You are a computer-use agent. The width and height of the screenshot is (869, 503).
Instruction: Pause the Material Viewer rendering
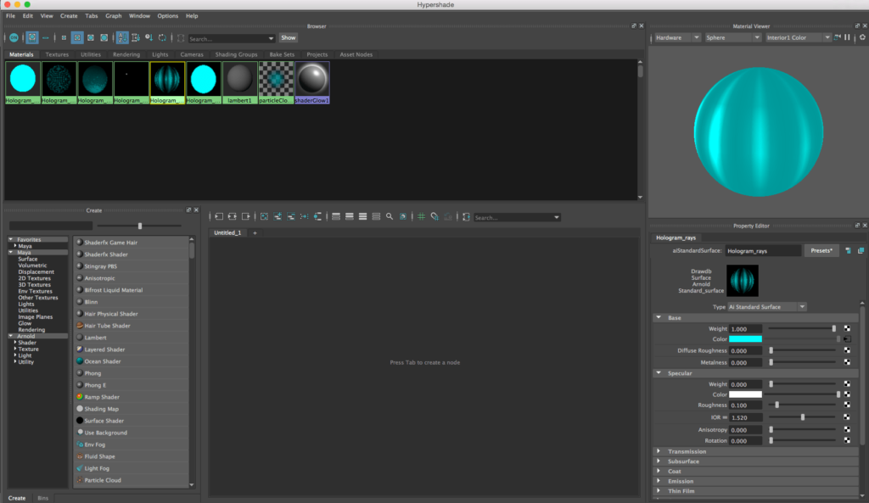coord(847,37)
